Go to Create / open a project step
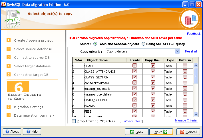The width and height of the screenshot is (203, 138). [x=33, y=40]
